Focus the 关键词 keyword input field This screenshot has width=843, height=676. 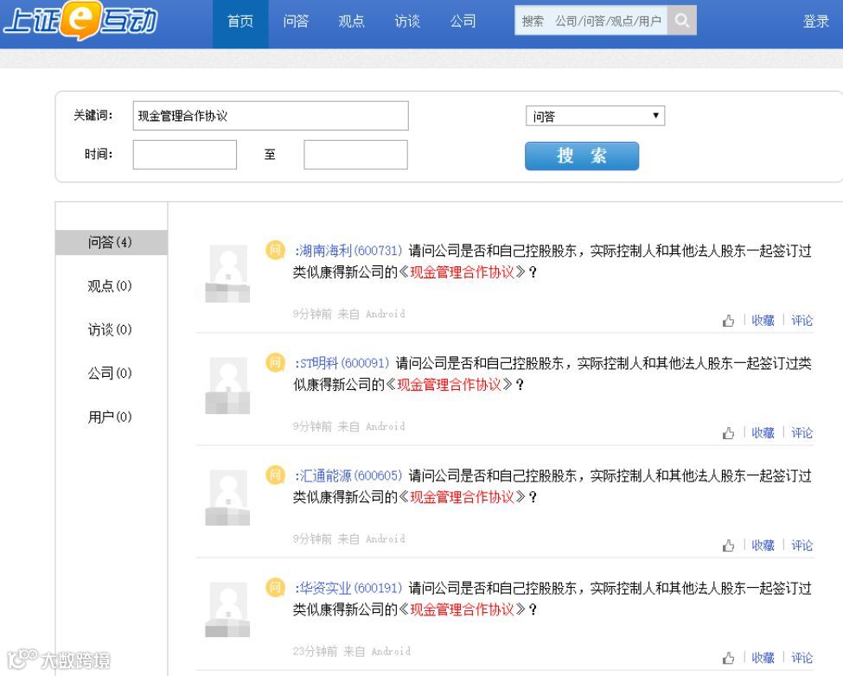pyautogui.click(x=271, y=116)
